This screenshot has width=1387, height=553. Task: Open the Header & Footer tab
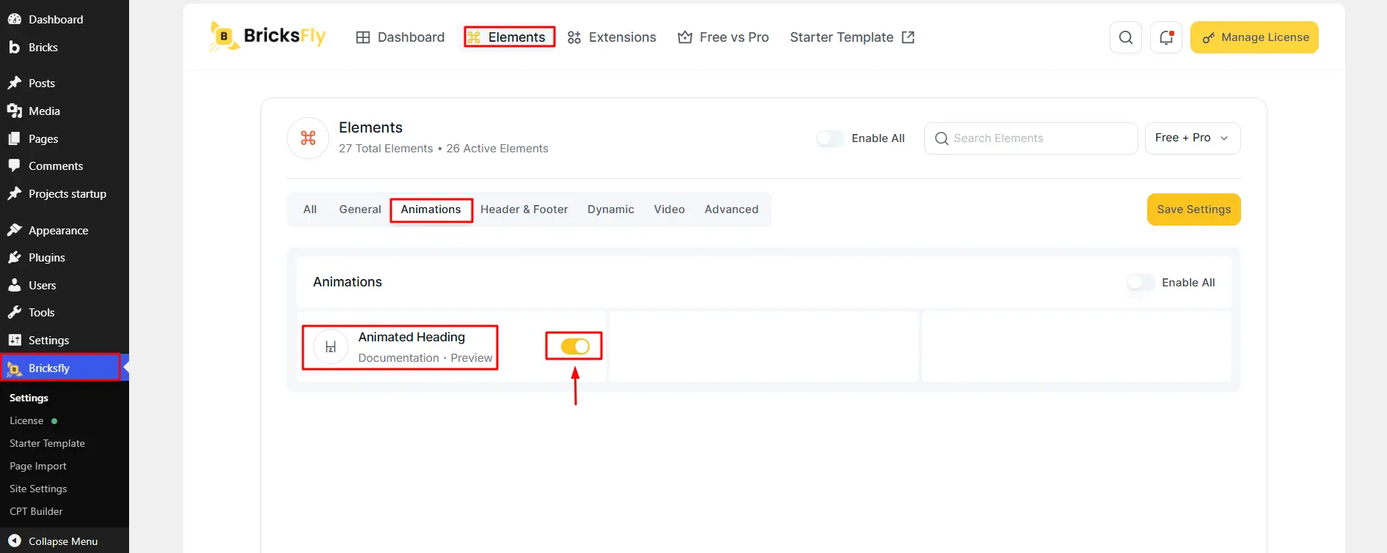[x=524, y=209]
